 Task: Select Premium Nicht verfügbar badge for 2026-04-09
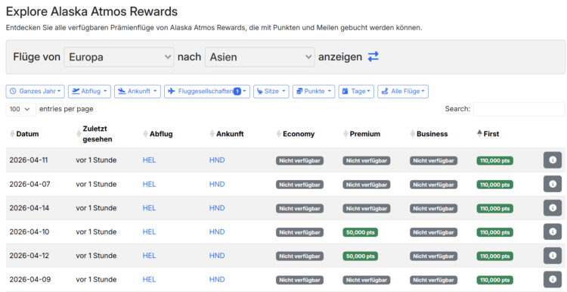coord(367,280)
